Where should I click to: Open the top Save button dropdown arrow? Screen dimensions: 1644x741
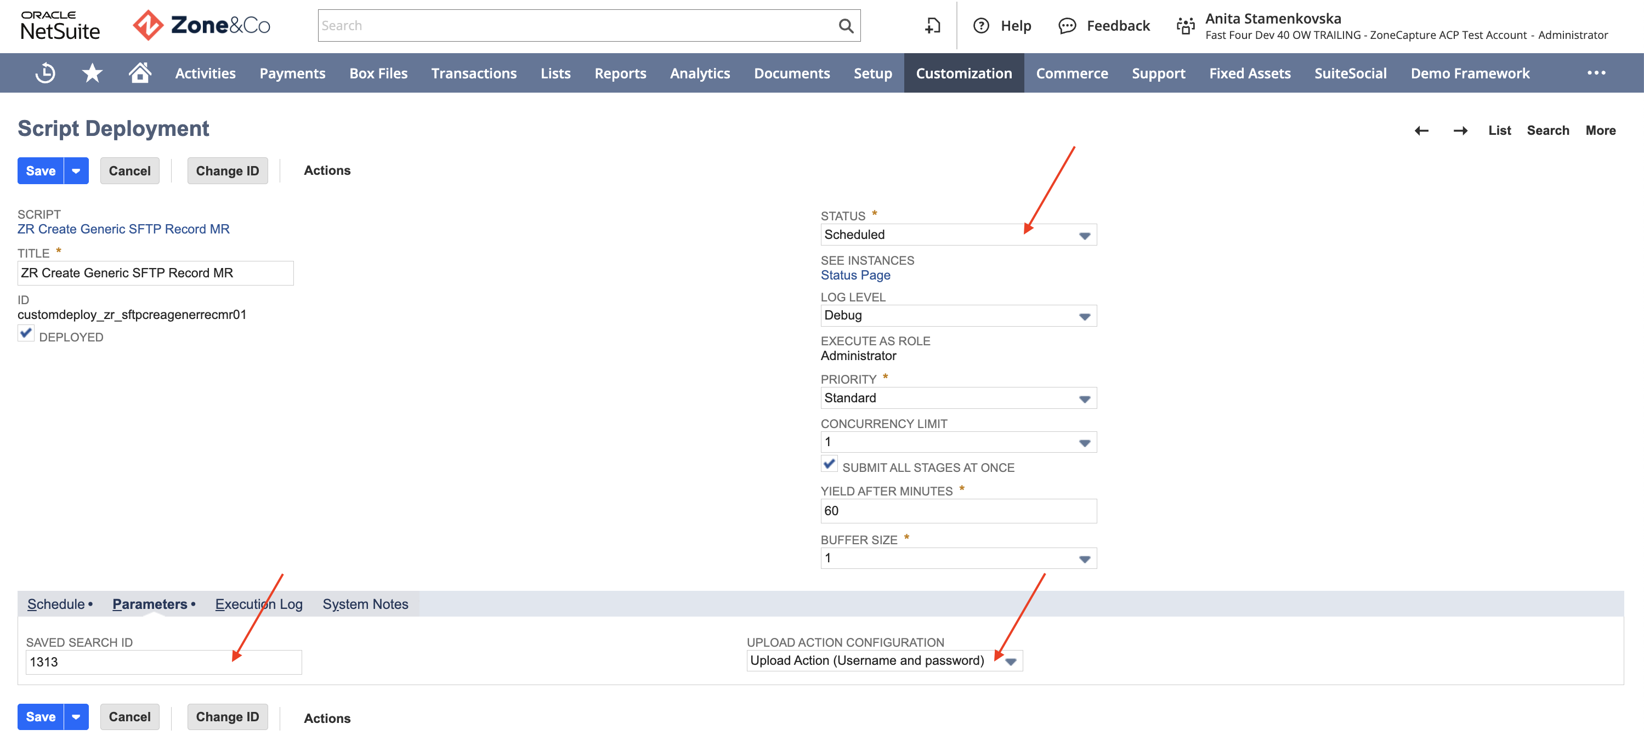(76, 171)
